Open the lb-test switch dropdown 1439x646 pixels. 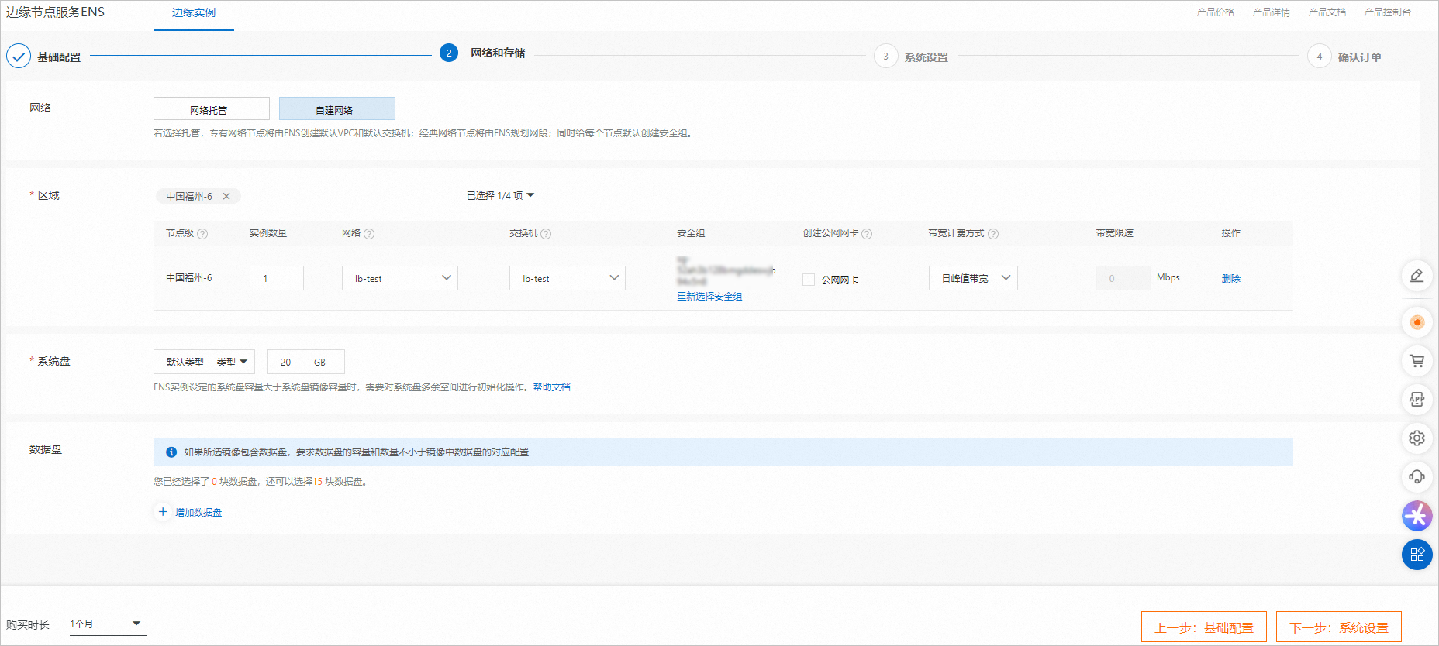568,278
